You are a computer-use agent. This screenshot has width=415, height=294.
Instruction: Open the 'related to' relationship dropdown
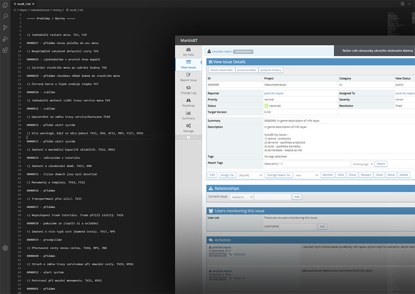click(241, 197)
